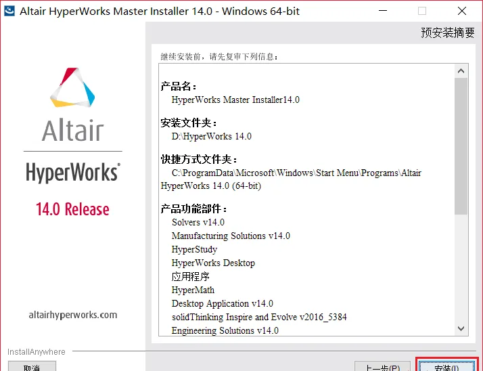Go back with 上一步(P) button
483x371 pixels.
coord(382,367)
